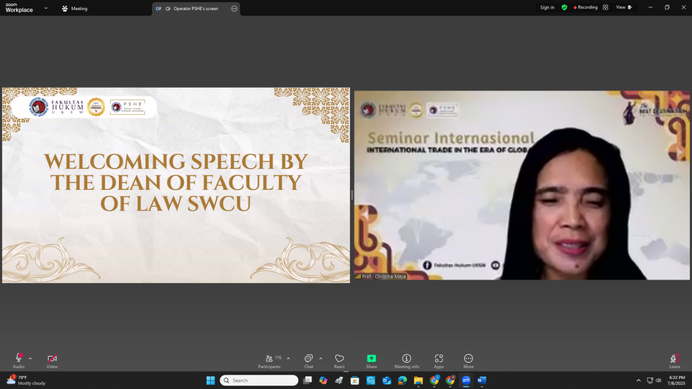This screenshot has height=389, width=692.
Task: Open the Participants panel
Action: (x=269, y=359)
